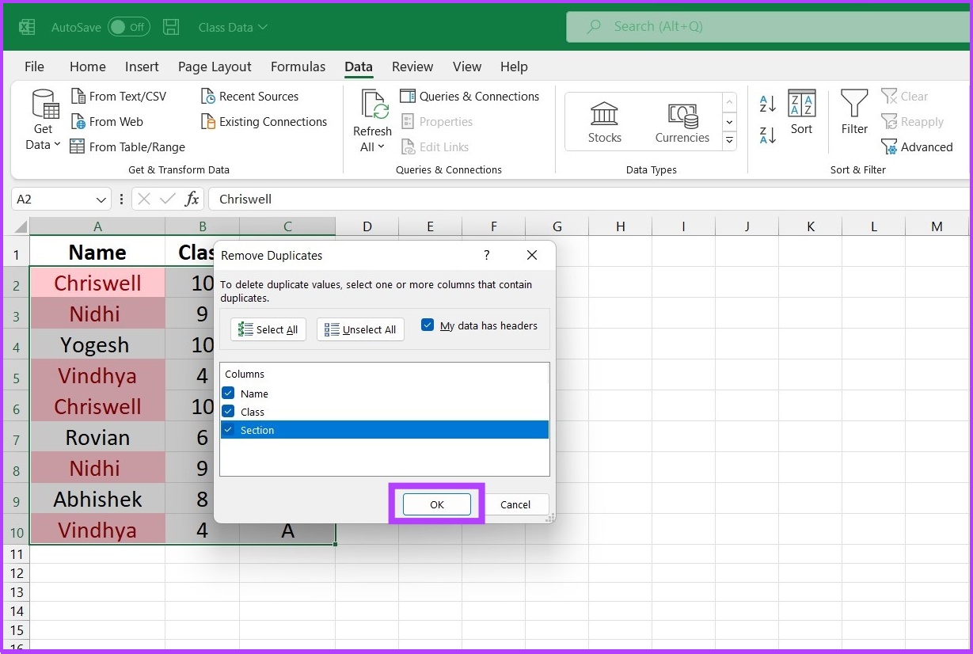Open the Page Layout tab
This screenshot has height=654, width=973.
215,67
